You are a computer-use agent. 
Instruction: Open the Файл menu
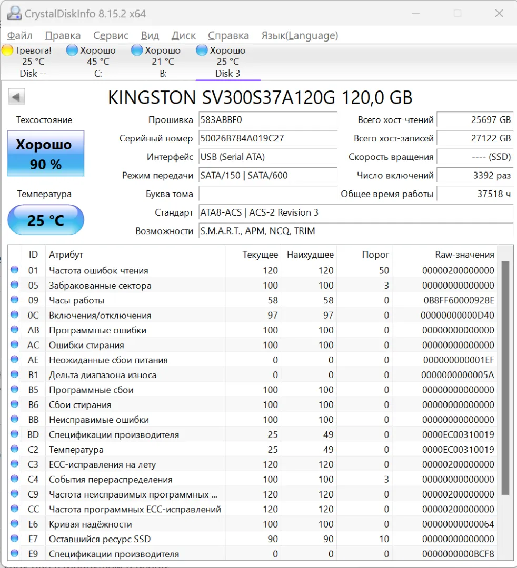click(x=20, y=36)
